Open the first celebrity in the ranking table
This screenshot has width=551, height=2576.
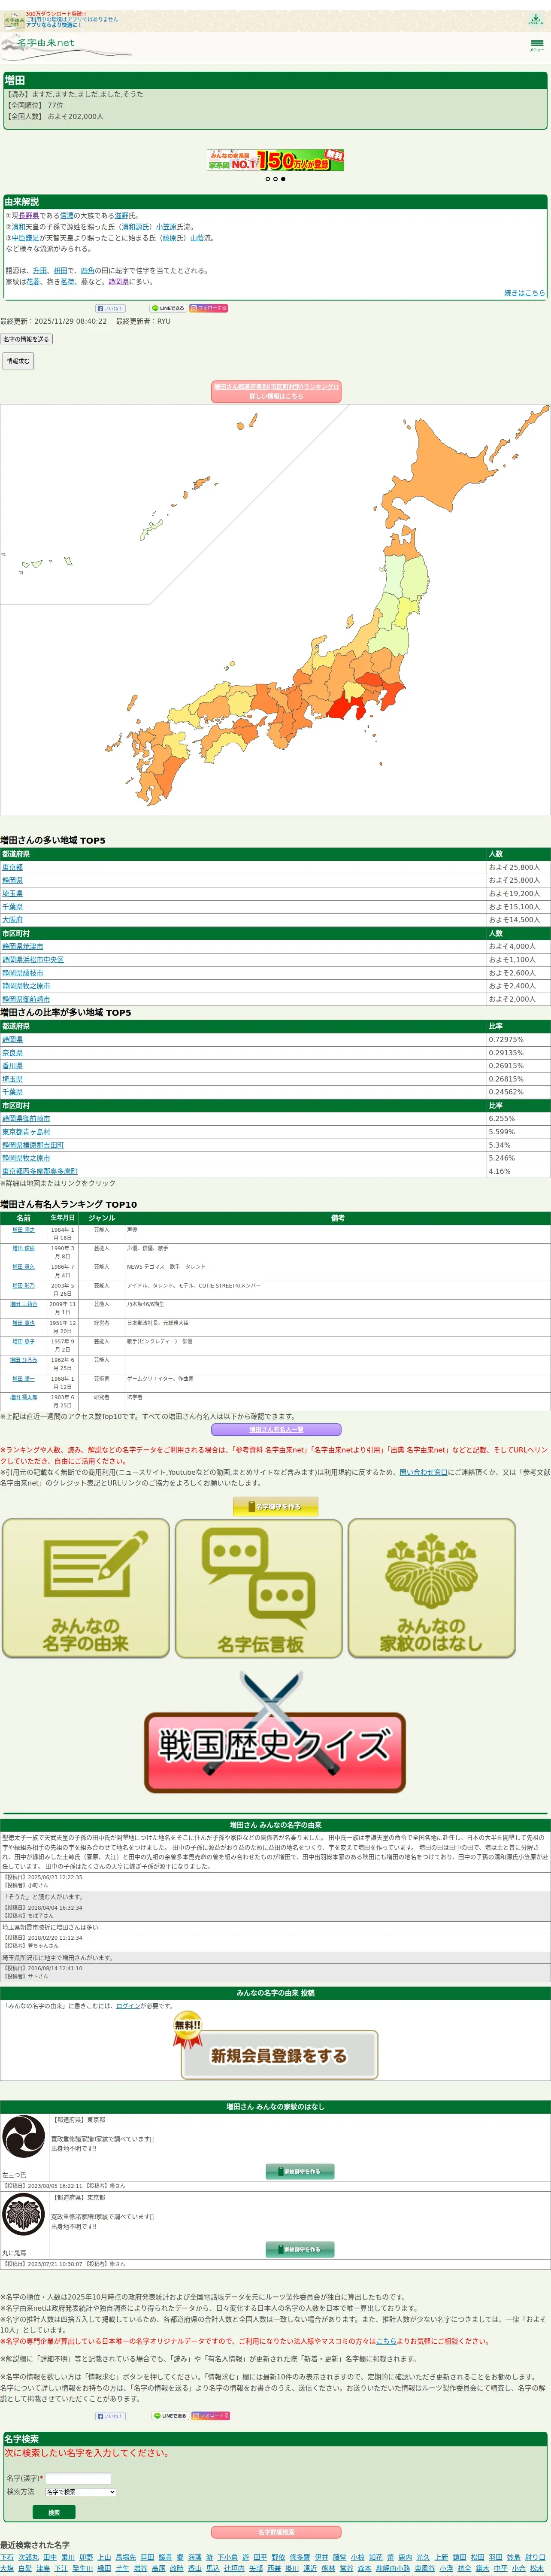click(x=23, y=1230)
